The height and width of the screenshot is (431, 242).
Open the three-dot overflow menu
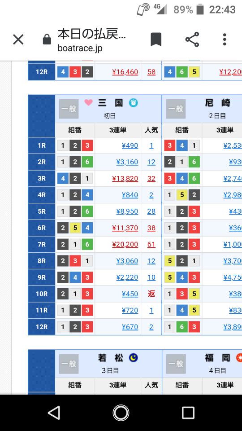[225, 40]
